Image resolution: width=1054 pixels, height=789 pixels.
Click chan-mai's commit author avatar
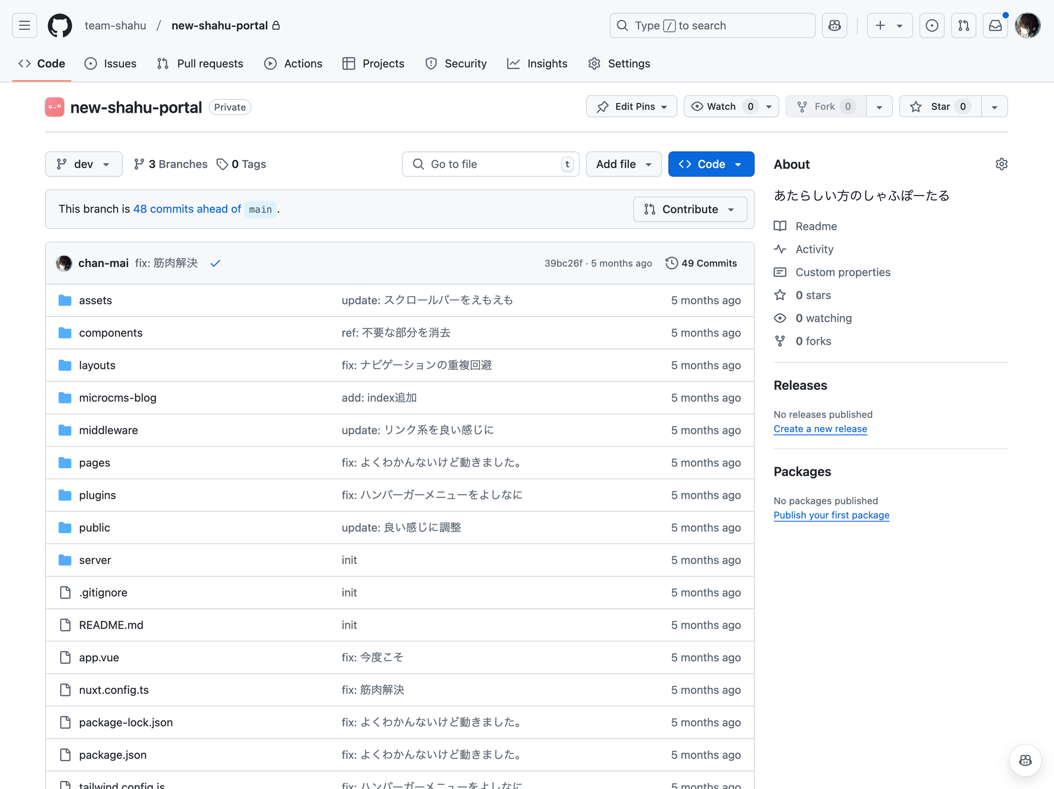click(64, 263)
